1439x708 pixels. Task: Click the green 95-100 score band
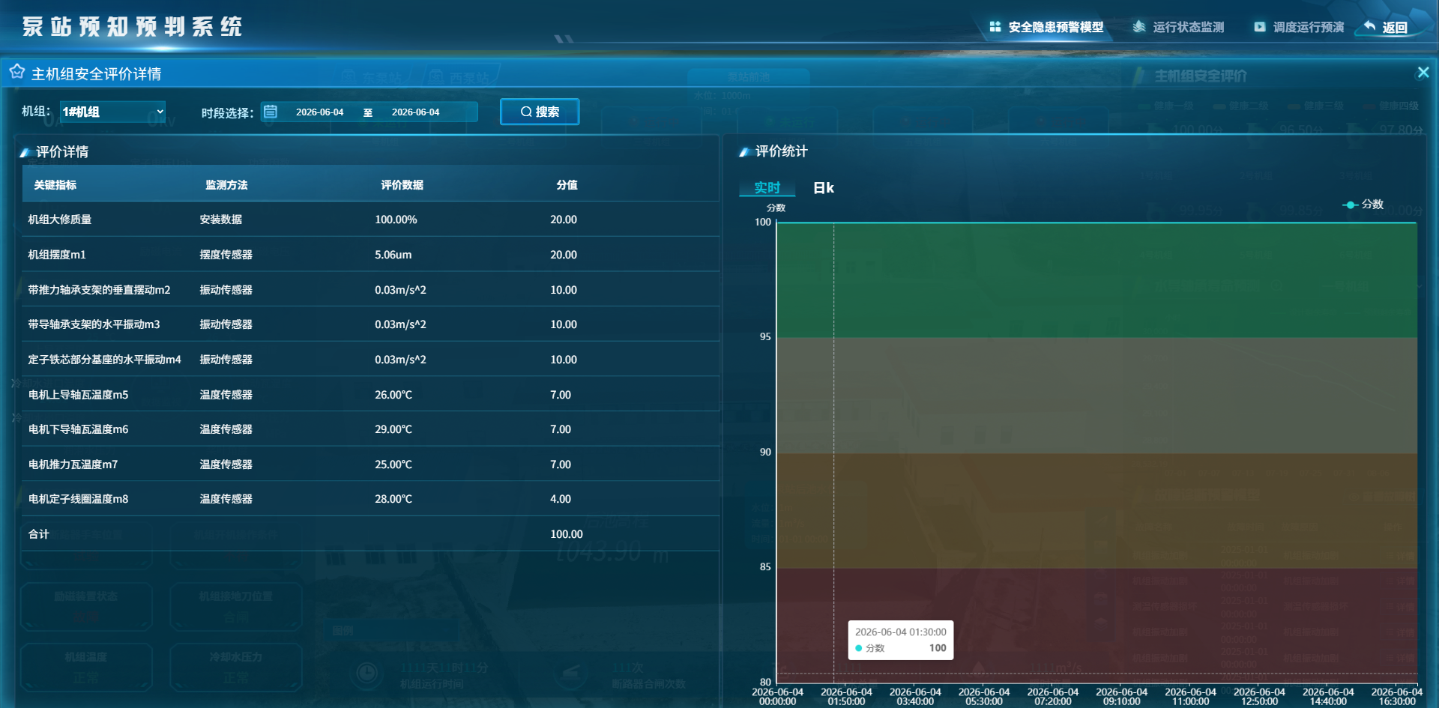pyautogui.click(x=1096, y=280)
